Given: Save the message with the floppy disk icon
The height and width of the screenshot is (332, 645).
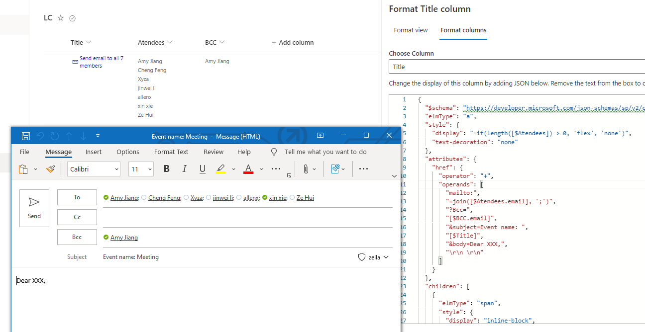Looking at the screenshot, I should [26, 136].
